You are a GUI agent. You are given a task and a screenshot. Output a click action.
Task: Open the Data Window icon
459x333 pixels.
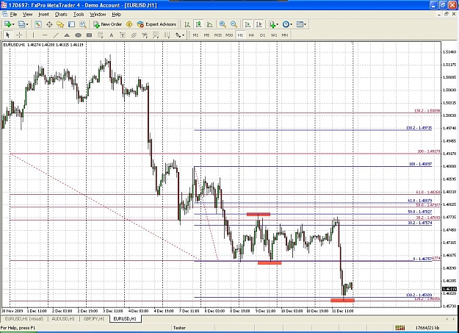pyautogui.click(x=49, y=24)
